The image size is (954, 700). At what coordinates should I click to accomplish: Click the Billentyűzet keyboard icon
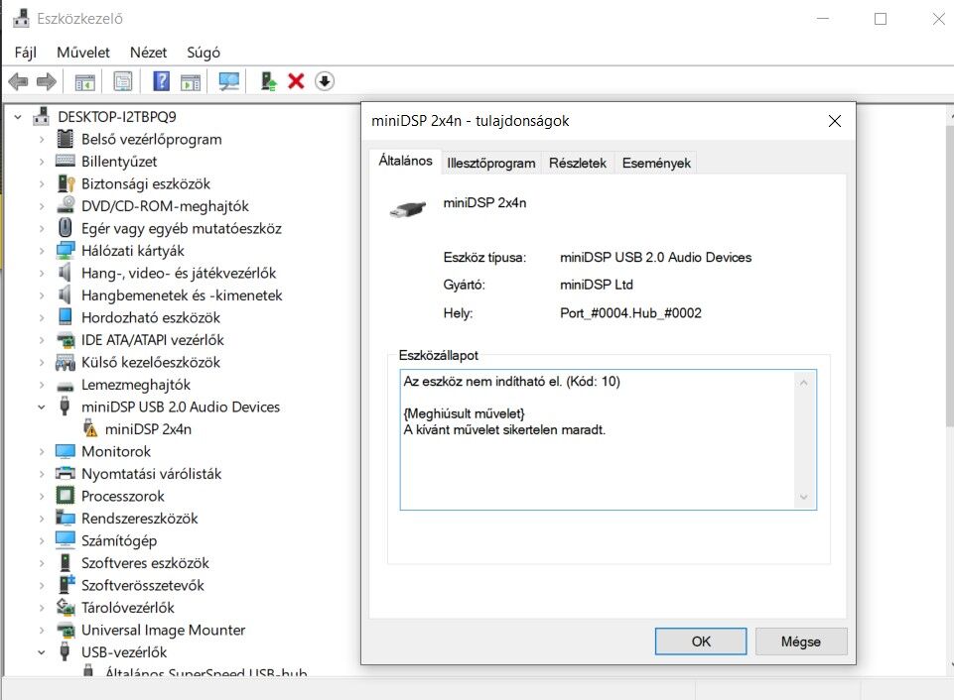[66, 161]
